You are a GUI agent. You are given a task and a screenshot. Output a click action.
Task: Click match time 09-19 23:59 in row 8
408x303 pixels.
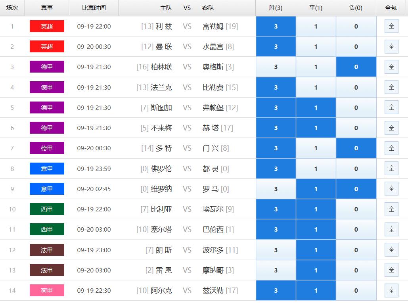[94, 169]
